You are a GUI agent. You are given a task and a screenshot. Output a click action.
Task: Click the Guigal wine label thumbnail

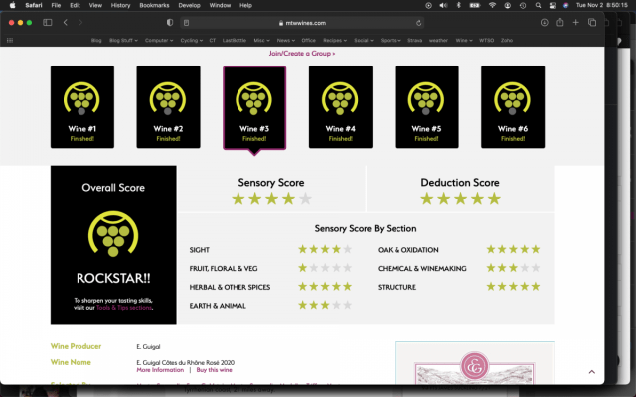pos(465,369)
